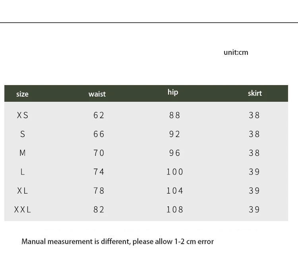Select the XS size row label
Screen dimensions: 298x256
point(23,115)
